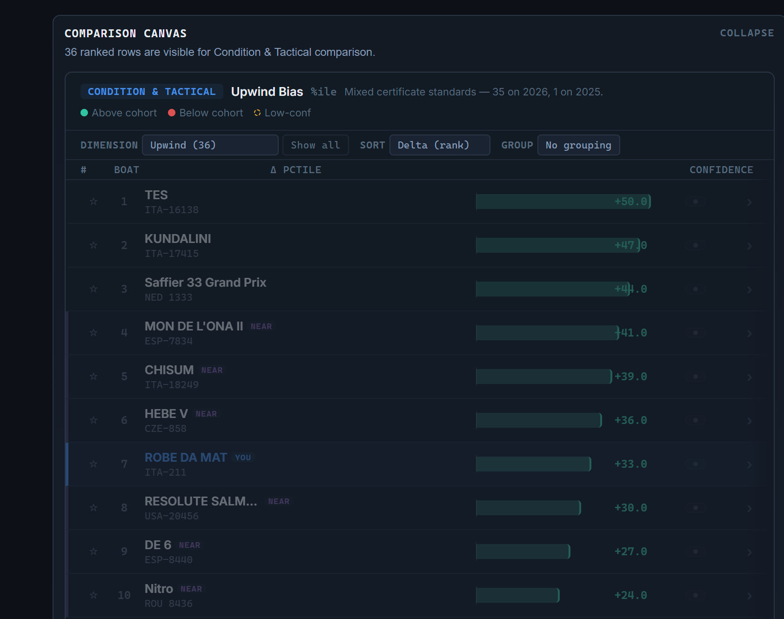Click the +27.0 delta value
Image resolution: width=784 pixels, height=619 pixels.
pyautogui.click(x=630, y=552)
